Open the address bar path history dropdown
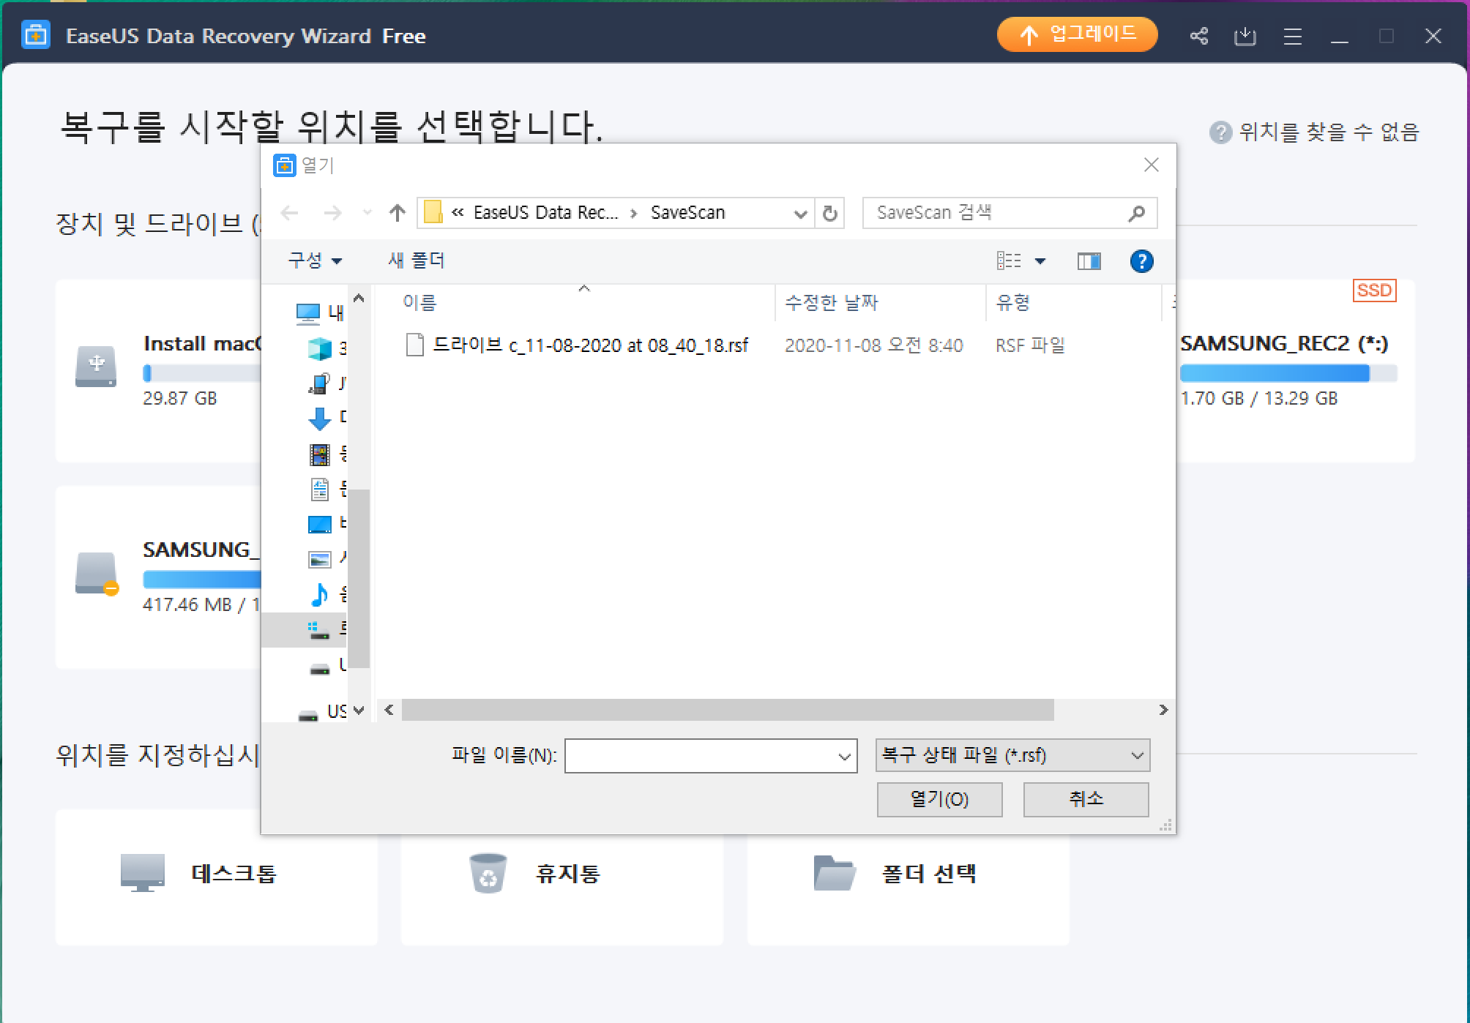1470x1023 pixels. 800,214
